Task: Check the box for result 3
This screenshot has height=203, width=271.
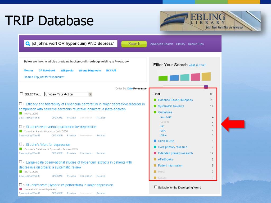Action: coord(20,144)
